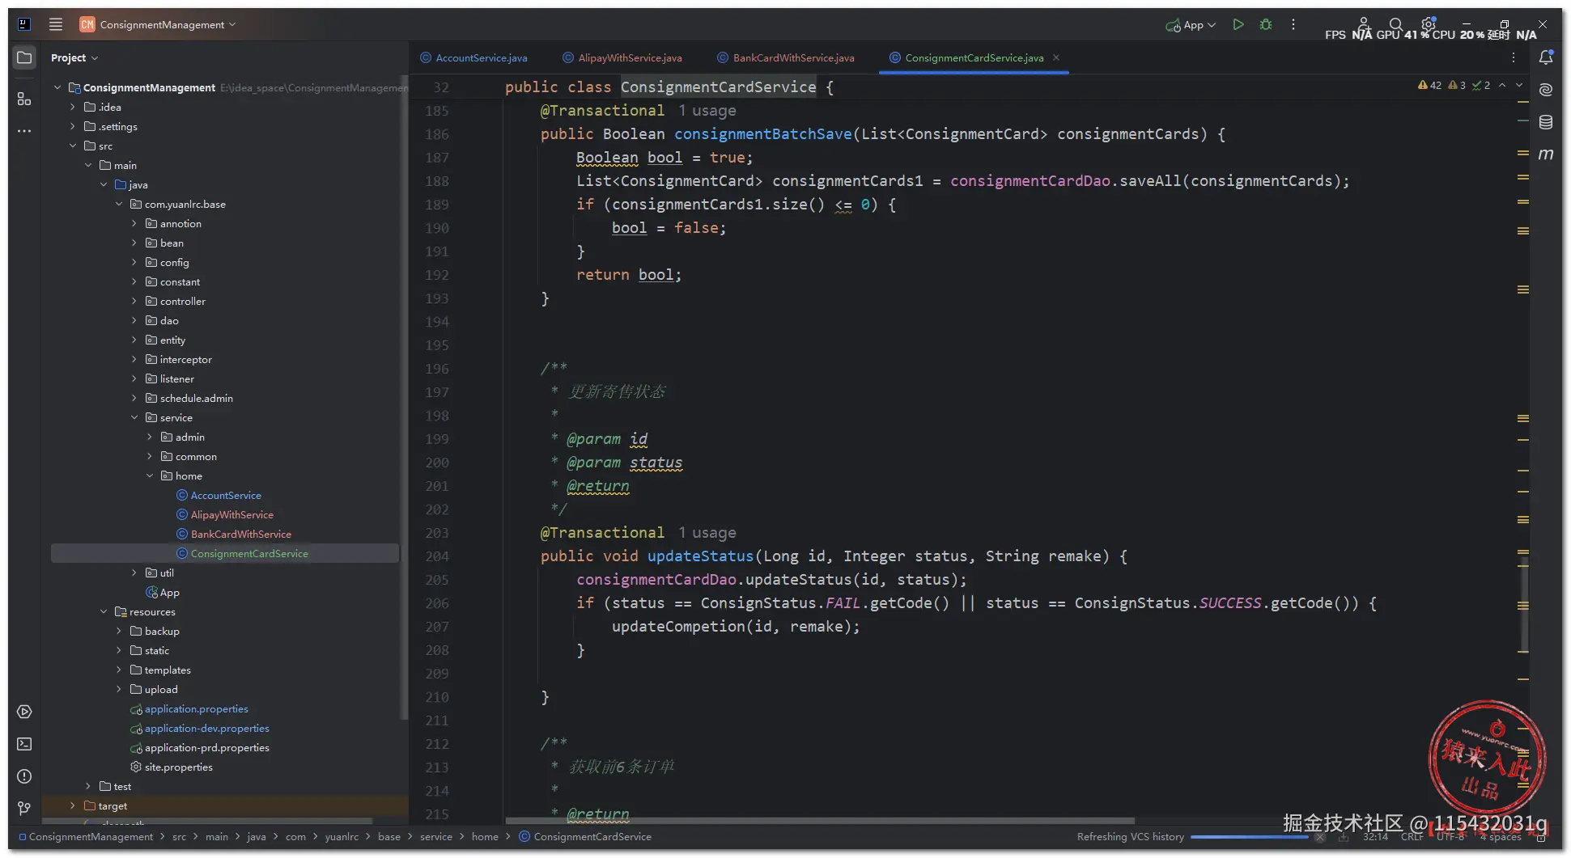Open the Services tool window
This screenshot has height=858, width=1571.
pyautogui.click(x=24, y=712)
